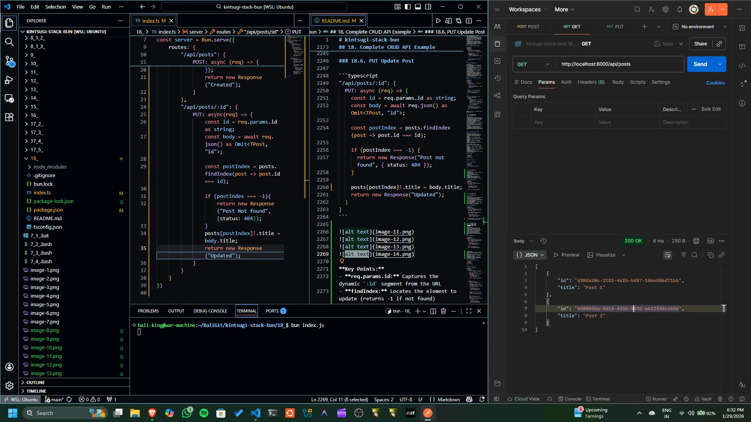
Task: Toggle the primary sidebar layout button
Action: (408, 7)
